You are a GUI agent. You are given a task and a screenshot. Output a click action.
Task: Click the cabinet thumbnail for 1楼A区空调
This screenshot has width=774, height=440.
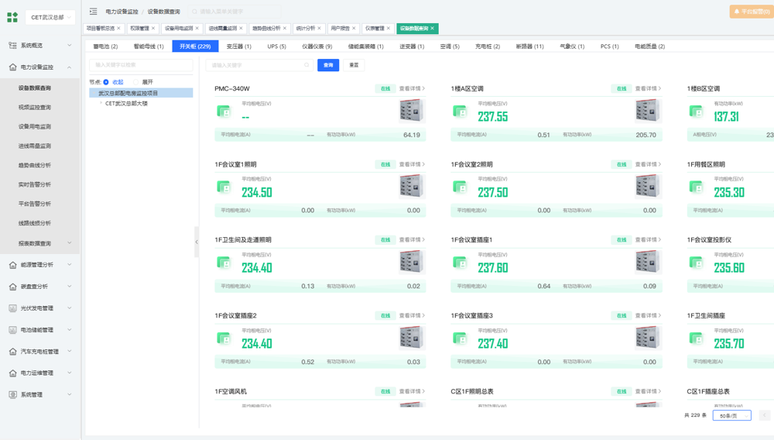(647, 112)
